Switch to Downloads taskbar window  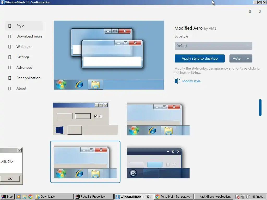[54, 197]
